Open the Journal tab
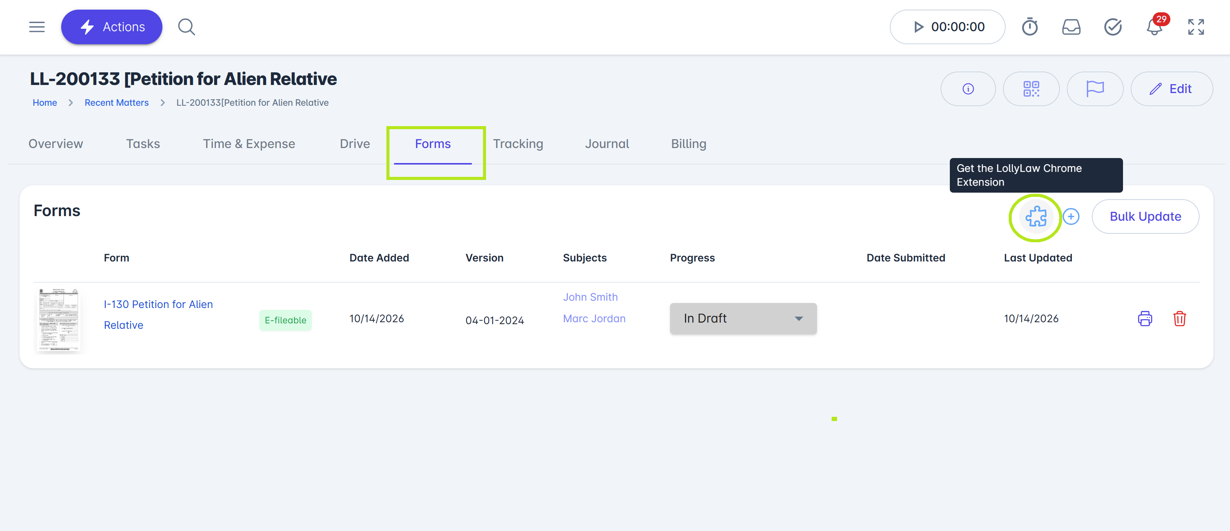The width and height of the screenshot is (1230, 531). (x=607, y=143)
